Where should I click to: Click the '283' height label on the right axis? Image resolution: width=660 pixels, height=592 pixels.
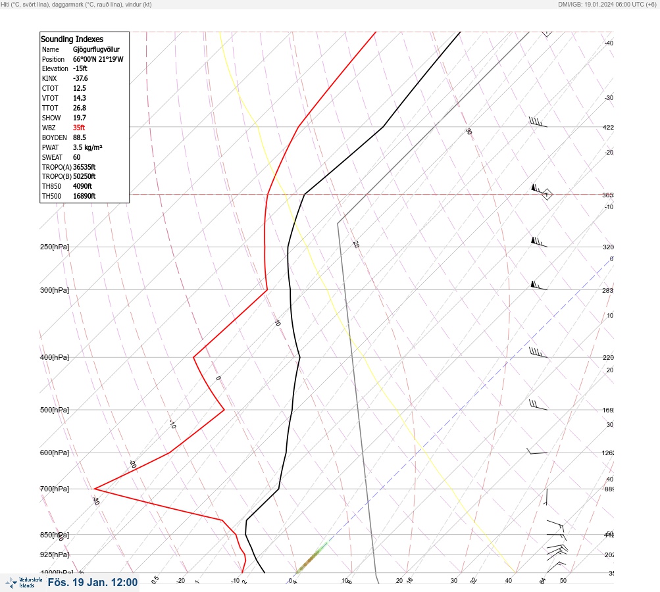tap(608, 290)
